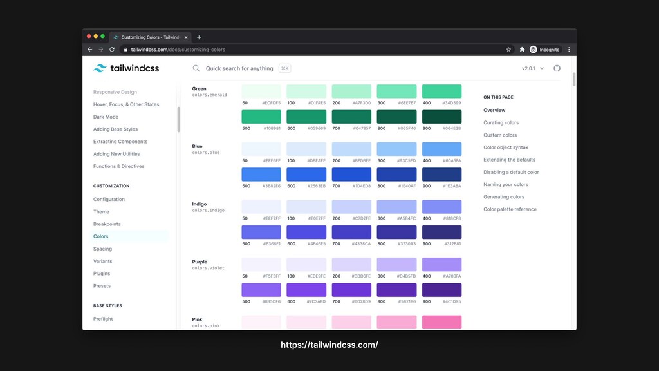Focus the Quick search for anything field
659x371 pixels.
(239, 68)
